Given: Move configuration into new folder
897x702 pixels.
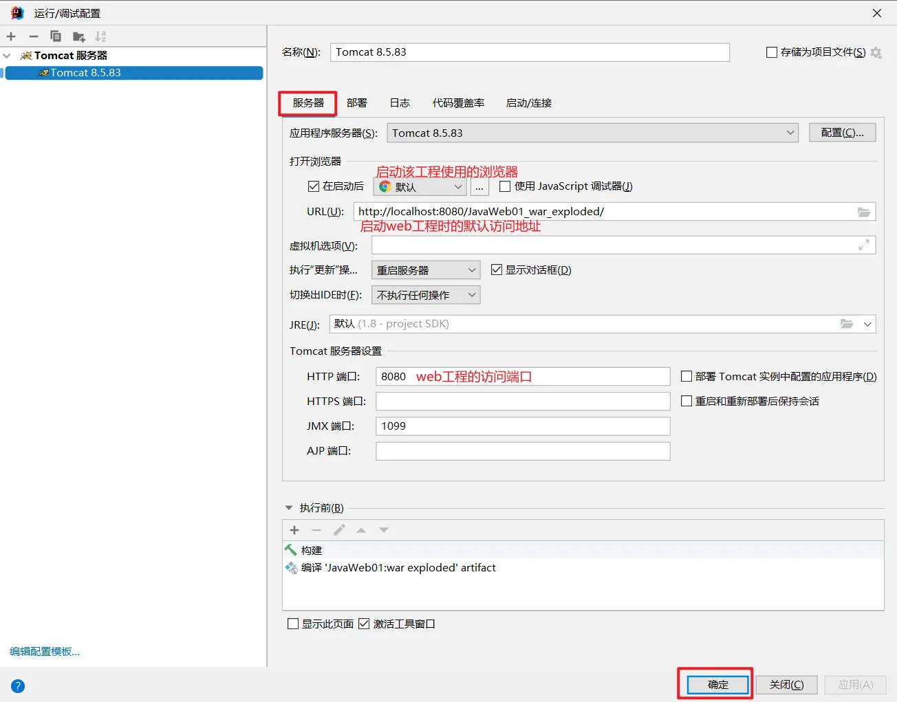Looking at the screenshot, I should (79, 36).
